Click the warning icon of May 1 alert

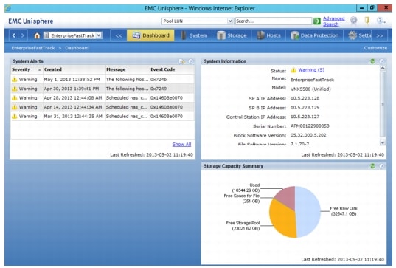pyautogui.click(x=15, y=80)
